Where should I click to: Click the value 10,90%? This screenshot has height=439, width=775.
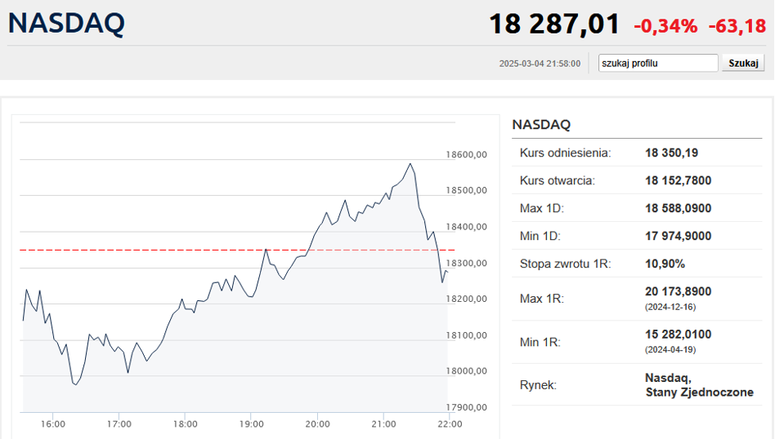point(665,264)
